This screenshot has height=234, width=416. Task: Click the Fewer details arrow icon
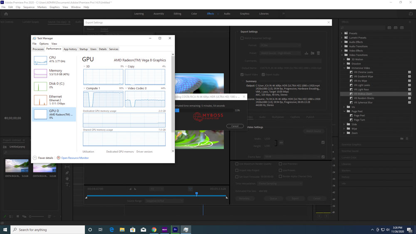point(35,158)
